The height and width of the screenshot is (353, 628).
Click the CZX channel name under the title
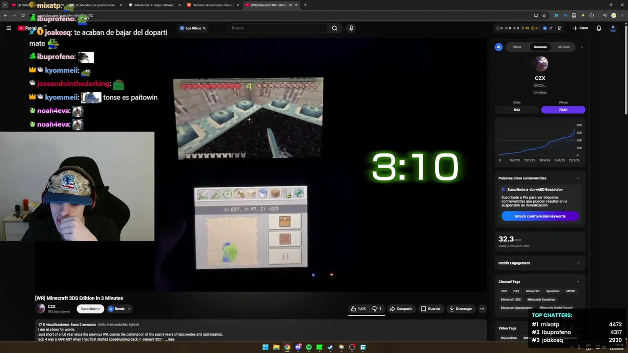52,306
